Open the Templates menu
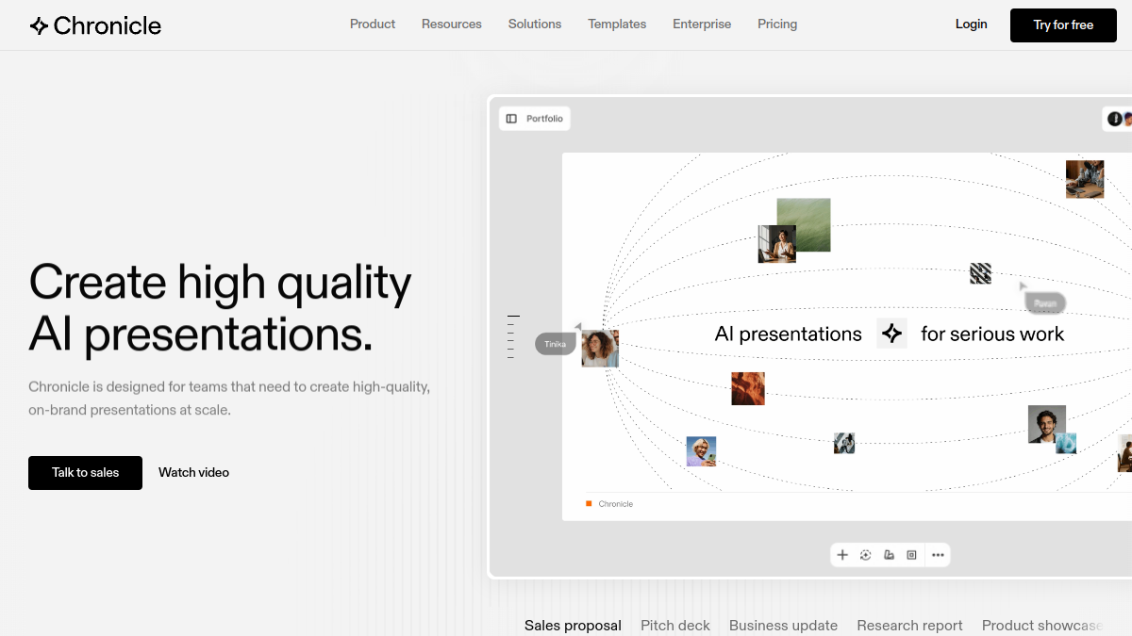This screenshot has height=636, width=1132. point(617,24)
